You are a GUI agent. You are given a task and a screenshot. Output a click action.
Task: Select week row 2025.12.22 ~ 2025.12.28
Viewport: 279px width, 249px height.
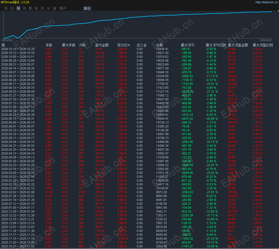click(x=137, y=215)
